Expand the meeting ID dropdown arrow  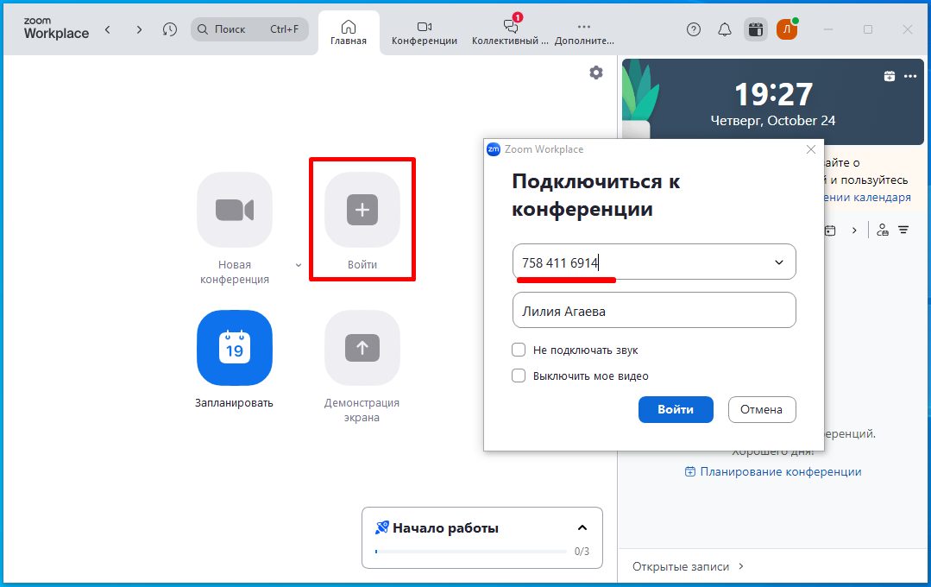tap(779, 262)
